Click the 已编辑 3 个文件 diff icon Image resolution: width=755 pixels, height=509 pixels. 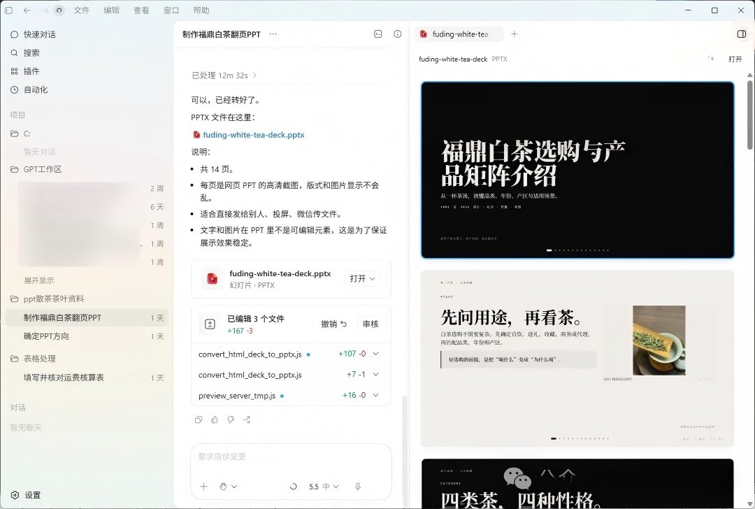click(210, 324)
